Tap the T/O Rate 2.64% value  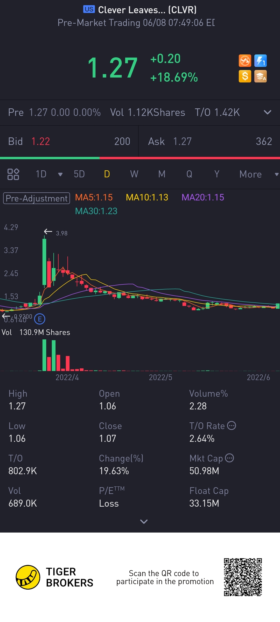pyautogui.click(x=202, y=438)
